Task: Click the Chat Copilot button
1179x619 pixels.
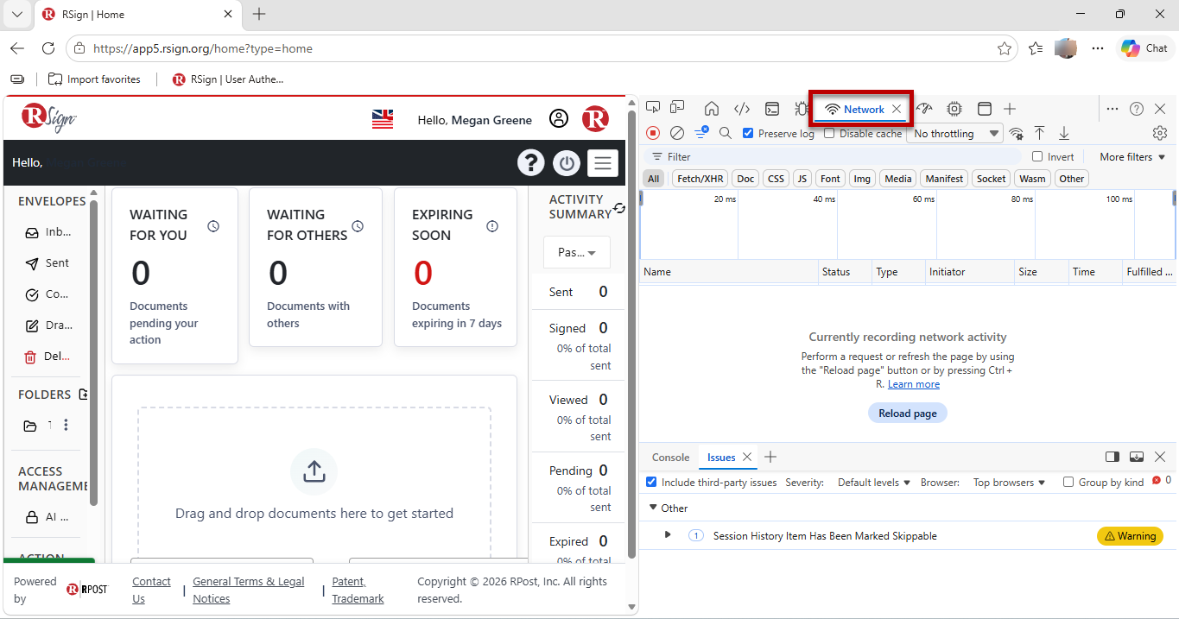Action: pyautogui.click(x=1144, y=48)
